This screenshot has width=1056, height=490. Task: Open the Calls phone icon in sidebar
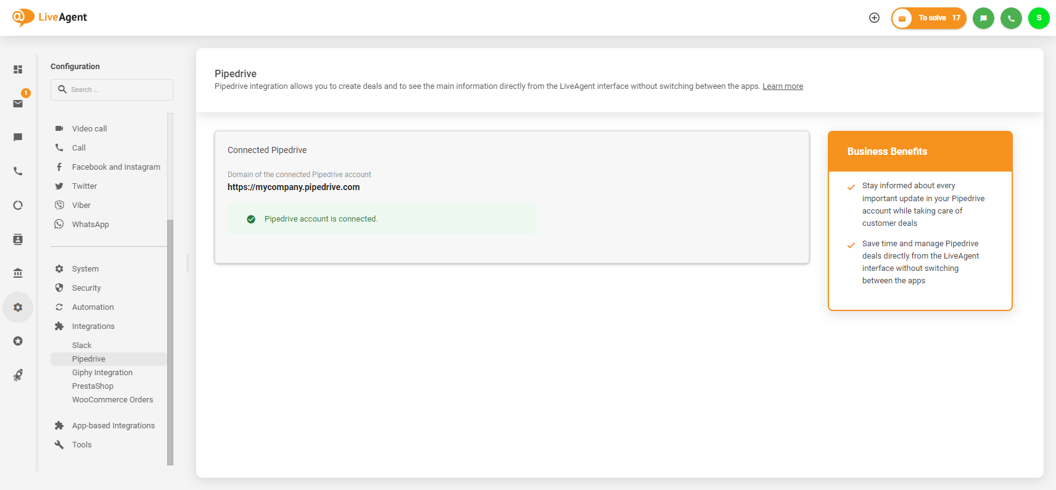click(x=18, y=171)
